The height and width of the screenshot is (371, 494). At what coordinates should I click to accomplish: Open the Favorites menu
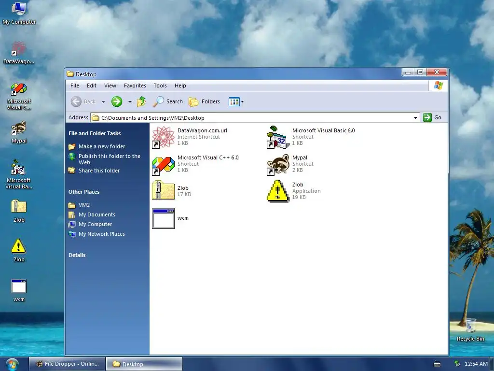(x=135, y=86)
